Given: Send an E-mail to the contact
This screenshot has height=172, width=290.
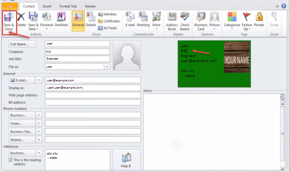Looking at the screenshot, I should click(130, 19).
